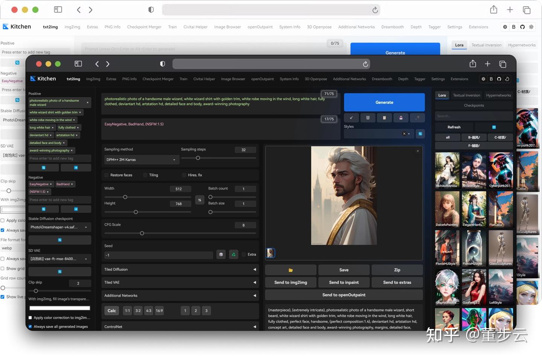
Task: Click the trash icon below Generate
Action: pyautogui.click(x=368, y=118)
